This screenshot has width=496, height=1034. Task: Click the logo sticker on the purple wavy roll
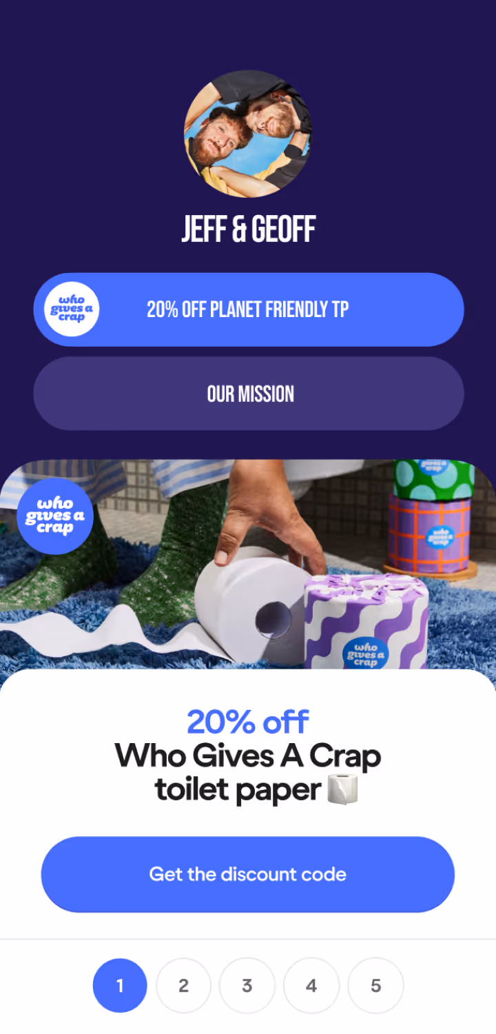365,654
